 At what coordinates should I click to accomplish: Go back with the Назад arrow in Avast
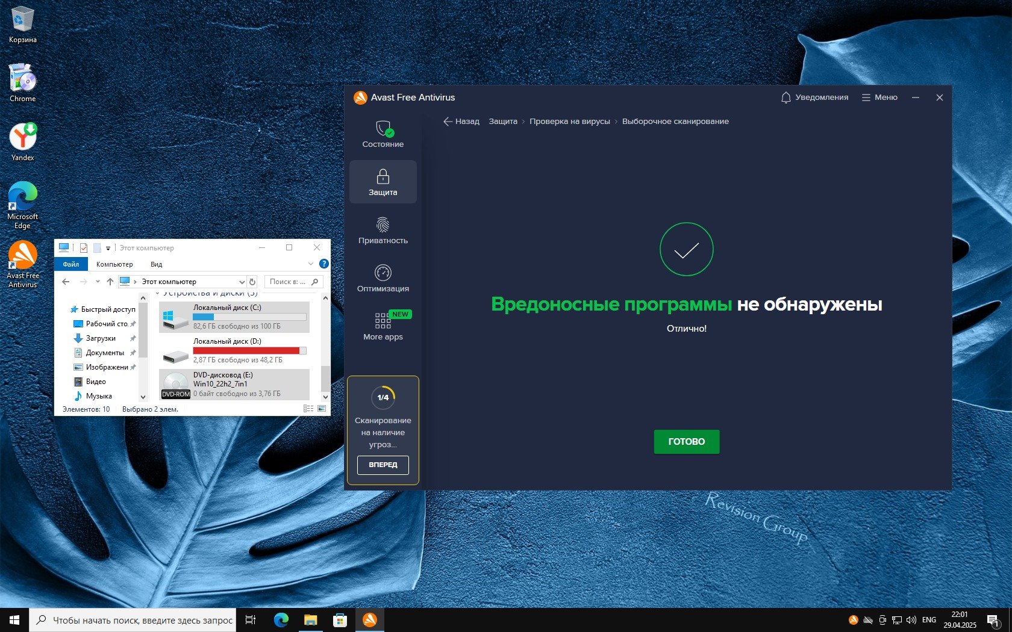click(x=461, y=122)
